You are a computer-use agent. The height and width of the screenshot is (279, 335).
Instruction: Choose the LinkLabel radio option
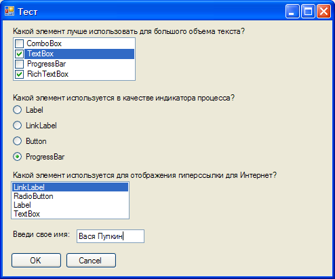(x=17, y=126)
